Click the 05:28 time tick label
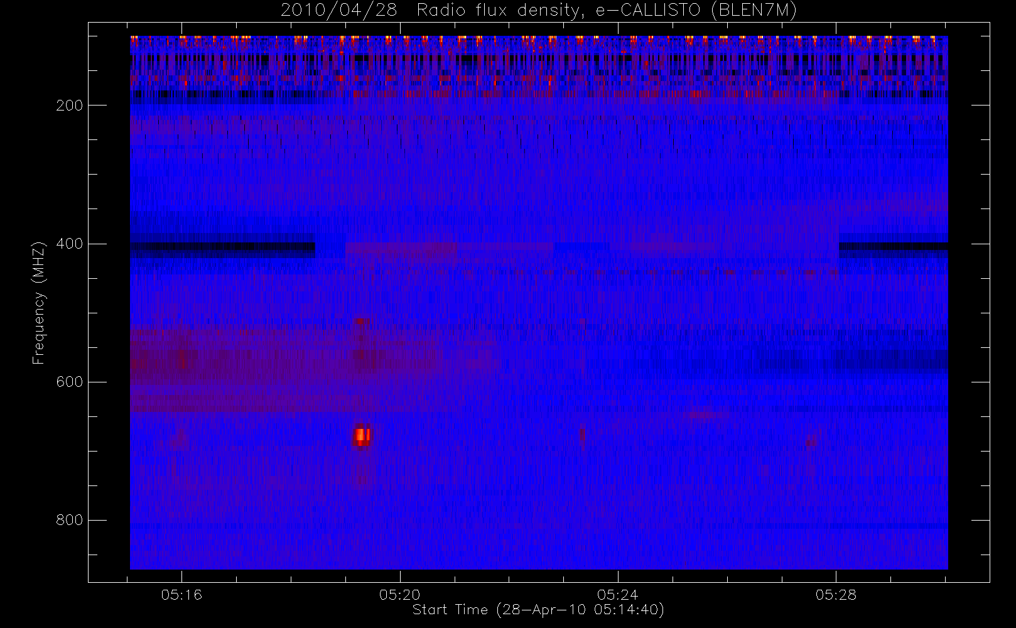1016x628 pixels. point(836,595)
